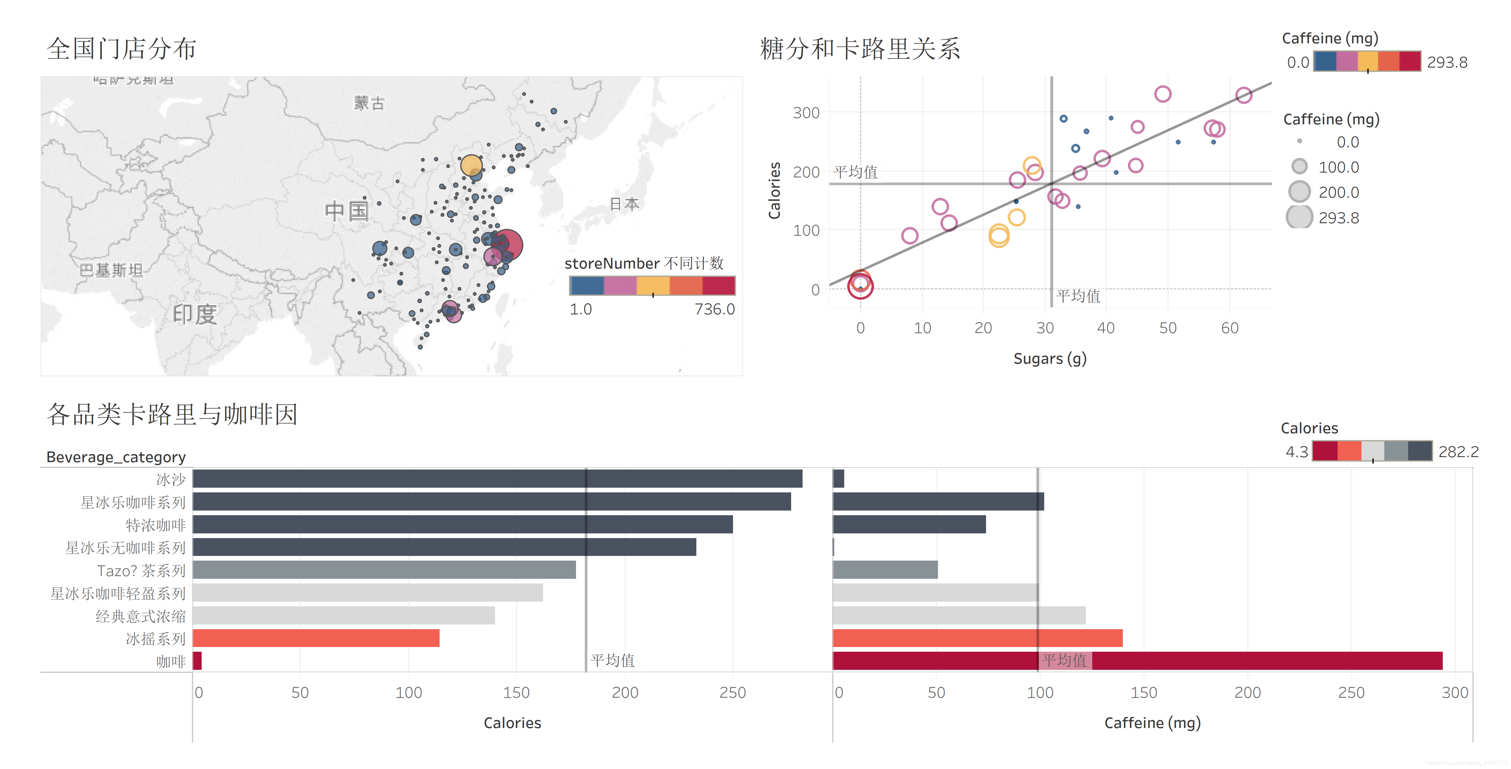
Task: Click the 冰摇系列 calories bar
Action: [x=316, y=638]
